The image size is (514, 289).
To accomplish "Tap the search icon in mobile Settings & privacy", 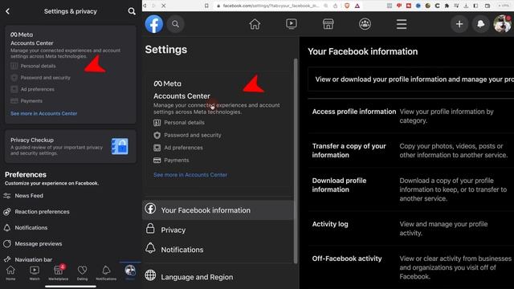I will tap(132, 11).
